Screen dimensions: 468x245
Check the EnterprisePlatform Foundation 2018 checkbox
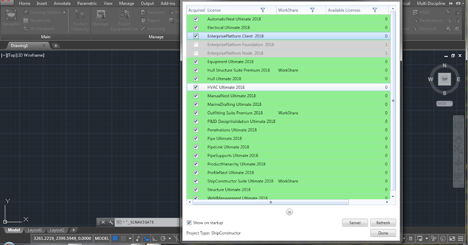pyautogui.click(x=195, y=44)
